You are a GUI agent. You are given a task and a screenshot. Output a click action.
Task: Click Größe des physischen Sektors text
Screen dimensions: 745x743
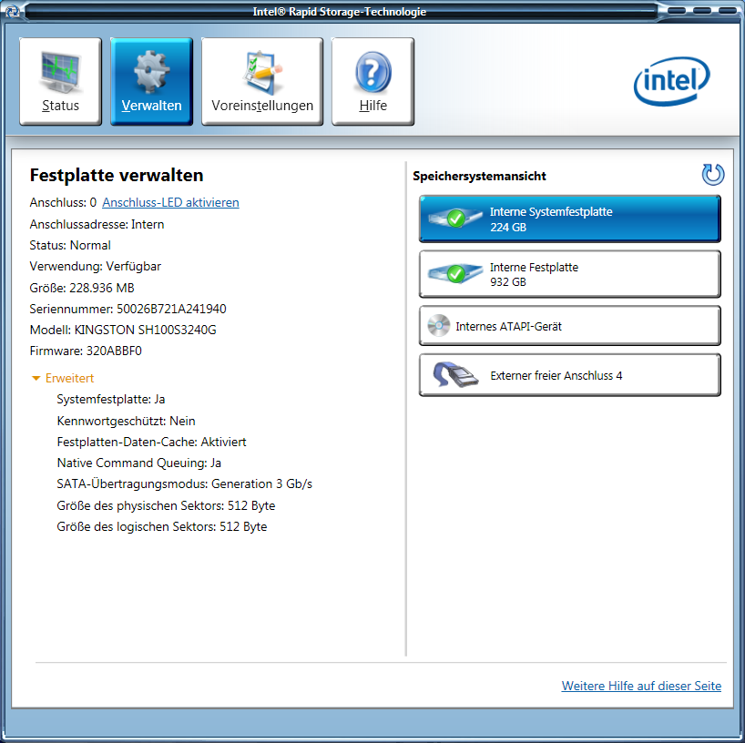coord(166,505)
